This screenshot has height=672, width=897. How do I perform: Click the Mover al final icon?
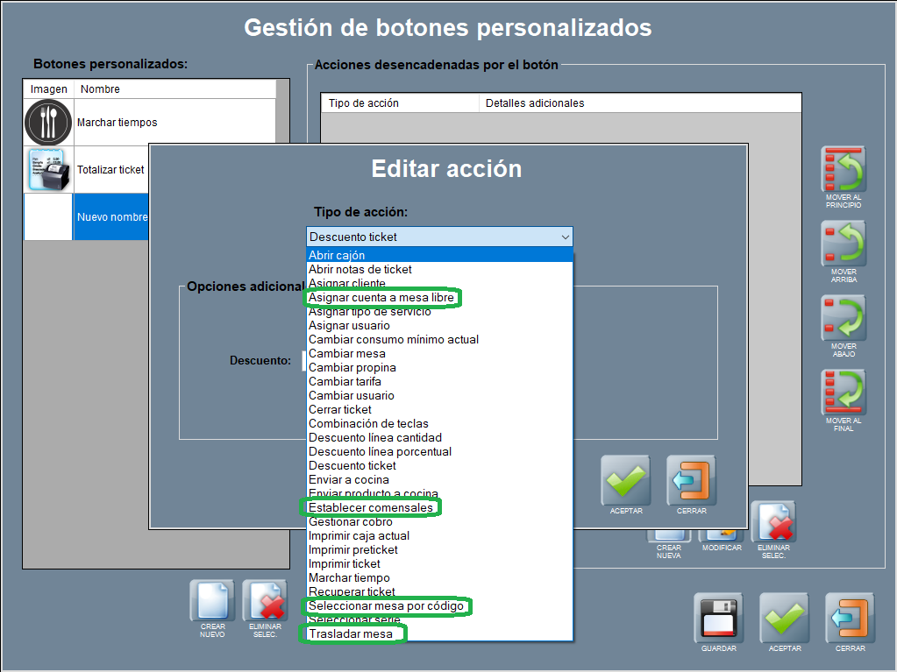pyautogui.click(x=844, y=393)
